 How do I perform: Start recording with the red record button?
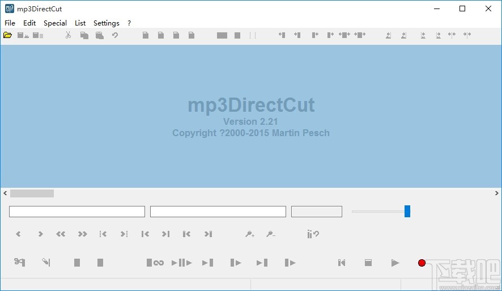click(x=422, y=263)
